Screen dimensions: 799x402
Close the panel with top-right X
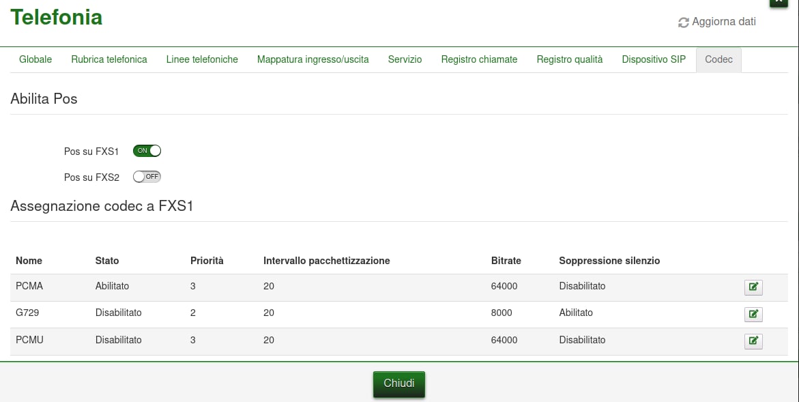[779, 2]
